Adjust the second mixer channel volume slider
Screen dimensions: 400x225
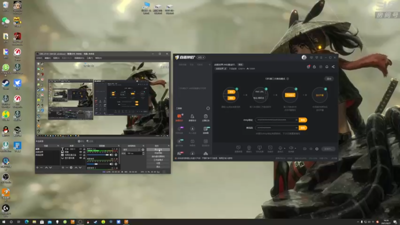98,164
